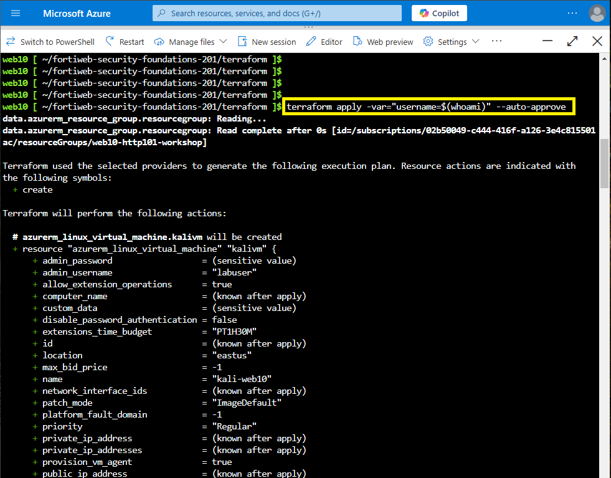
Task: Start a New session in Cloud Shell
Action: [267, 42]
